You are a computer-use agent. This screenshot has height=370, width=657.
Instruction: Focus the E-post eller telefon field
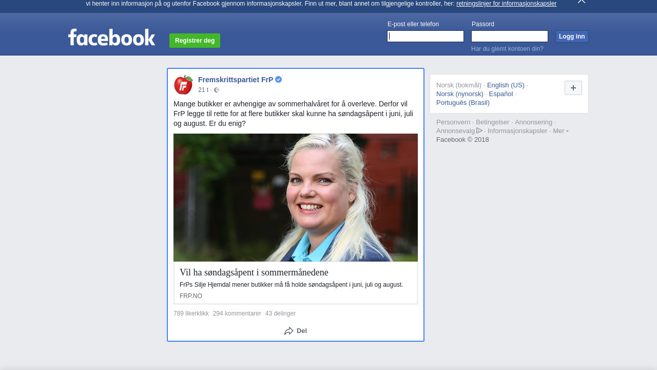coord(426,36)
